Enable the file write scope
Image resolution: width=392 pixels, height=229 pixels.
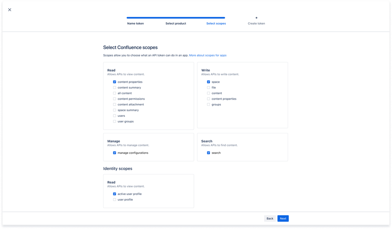pos(208,88)
